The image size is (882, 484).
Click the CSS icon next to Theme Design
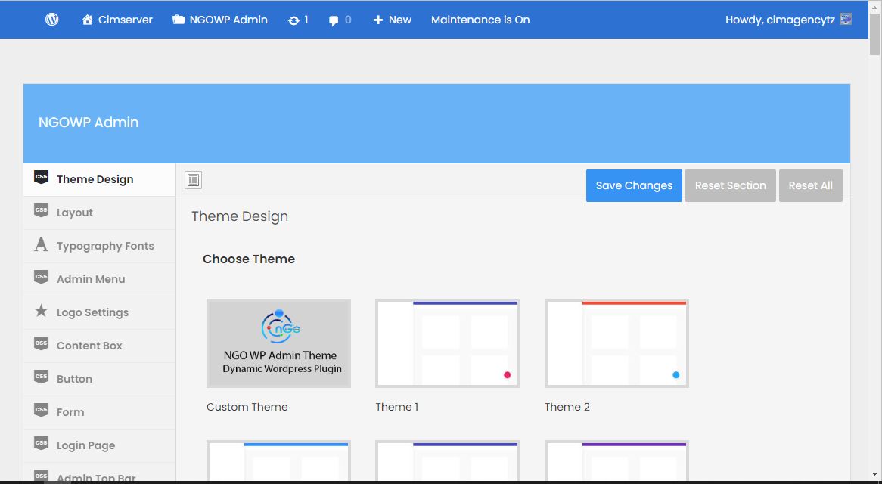pos(41,178)
